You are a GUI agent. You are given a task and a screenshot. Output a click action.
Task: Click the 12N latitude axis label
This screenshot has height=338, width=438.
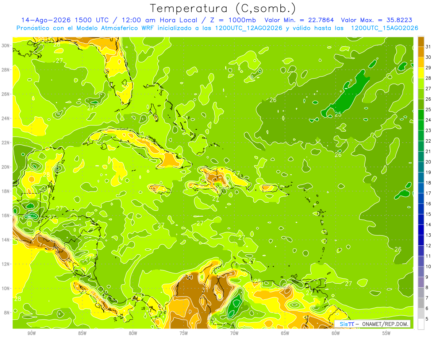pos(6,264)
